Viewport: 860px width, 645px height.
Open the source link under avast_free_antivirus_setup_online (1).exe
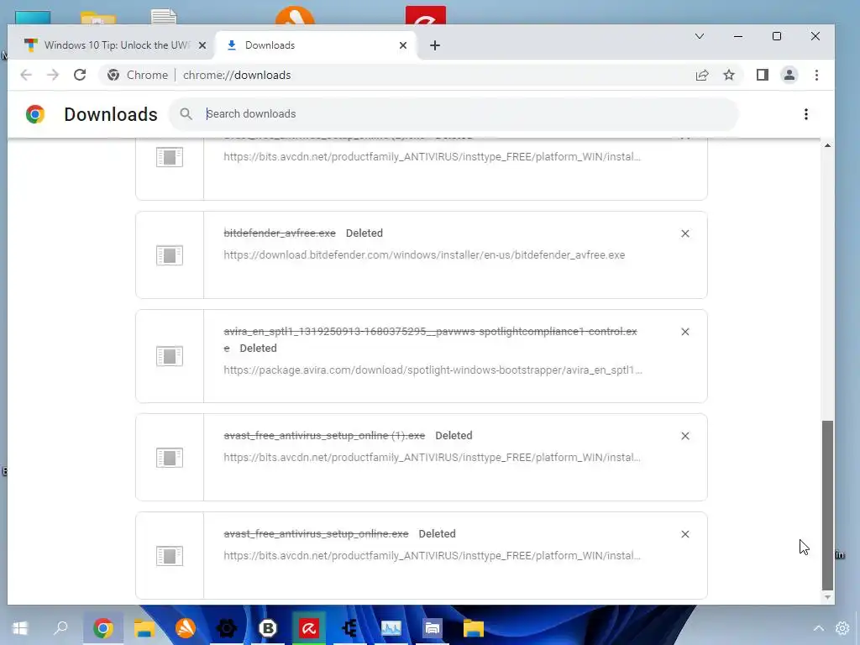[x=432, y=458]
